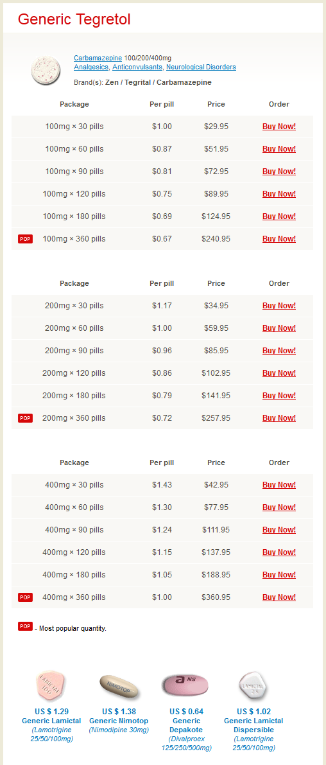This screenshot has width=326, height=765.
Task: Open the Carbamazepine link
Action: point(98,58)
